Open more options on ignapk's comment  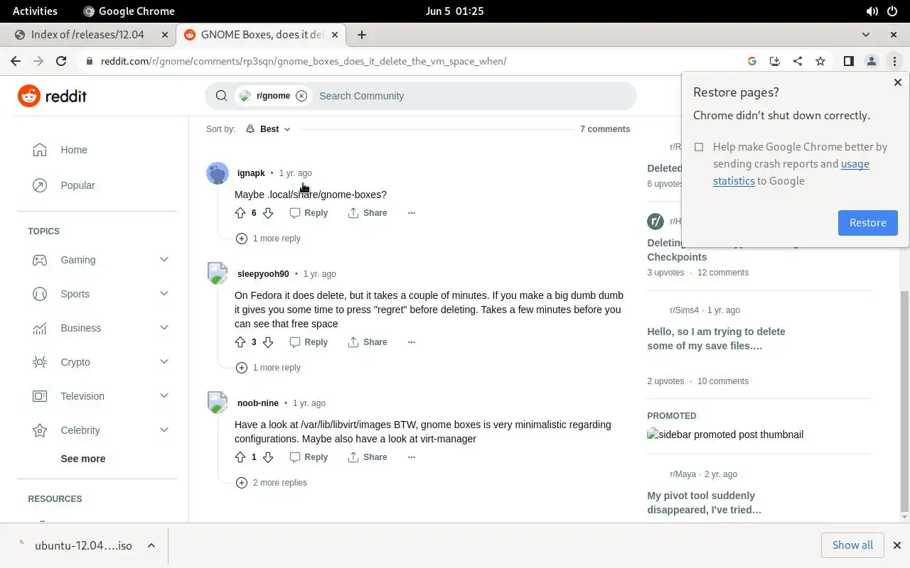(411, 213)
